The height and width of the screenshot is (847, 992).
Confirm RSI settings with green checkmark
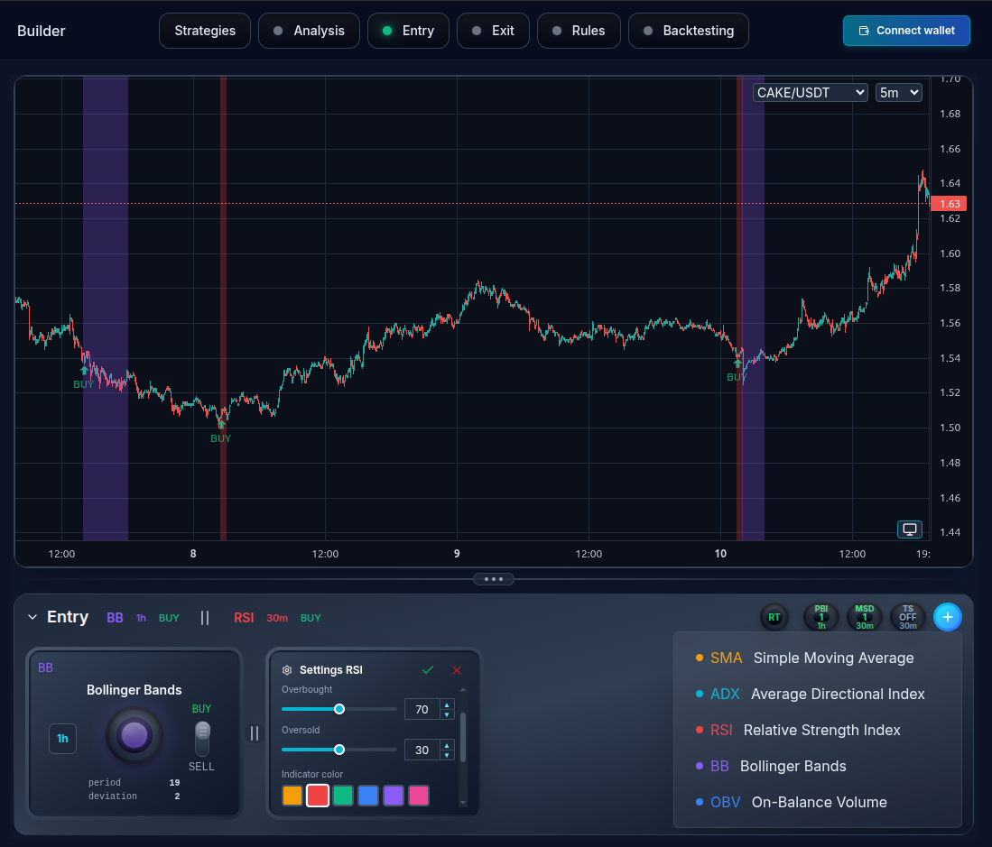point(428,670)
